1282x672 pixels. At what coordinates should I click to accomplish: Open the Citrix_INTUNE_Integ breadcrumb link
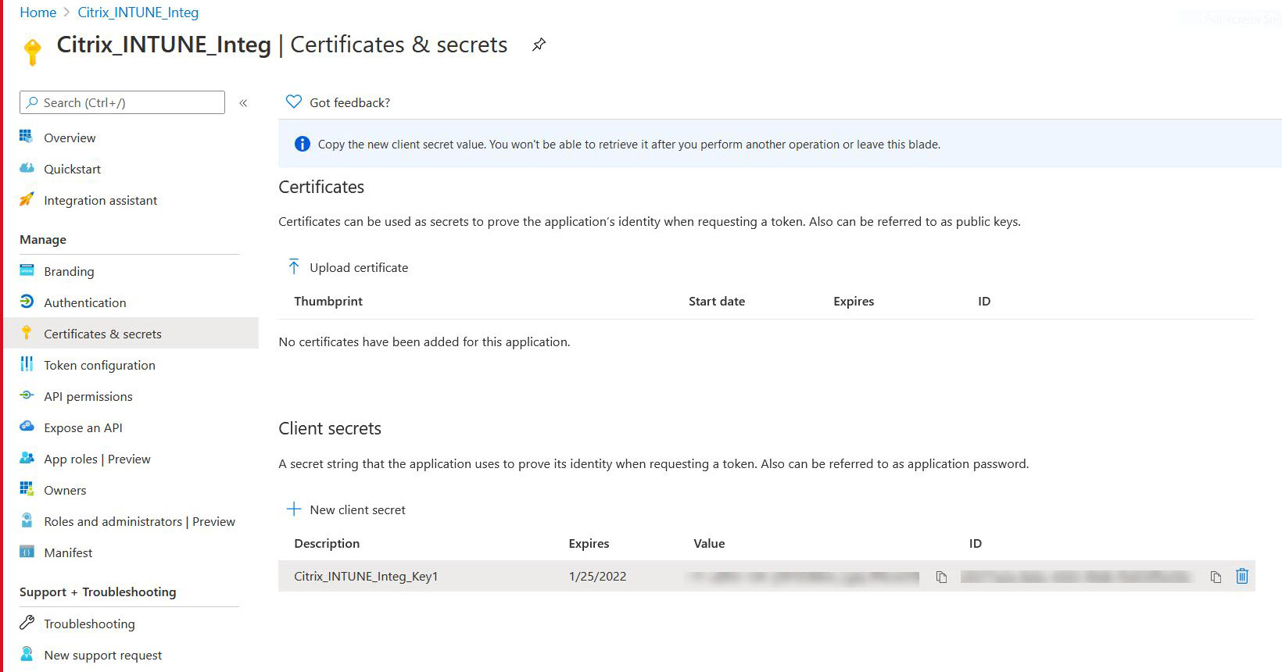[x=138, y=13]
